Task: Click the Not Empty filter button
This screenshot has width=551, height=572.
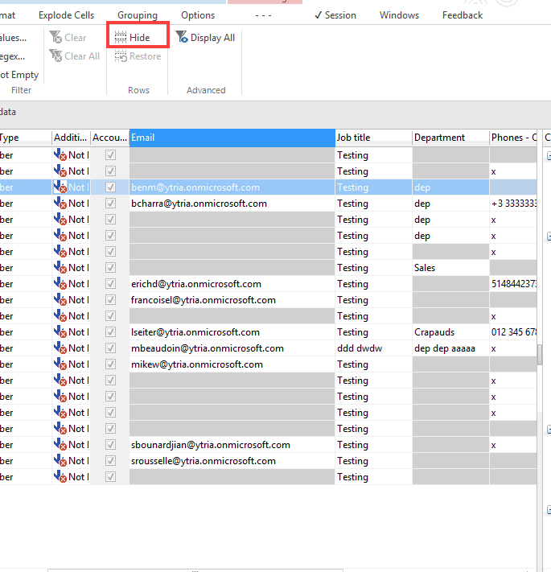Action: coord(19,75)
